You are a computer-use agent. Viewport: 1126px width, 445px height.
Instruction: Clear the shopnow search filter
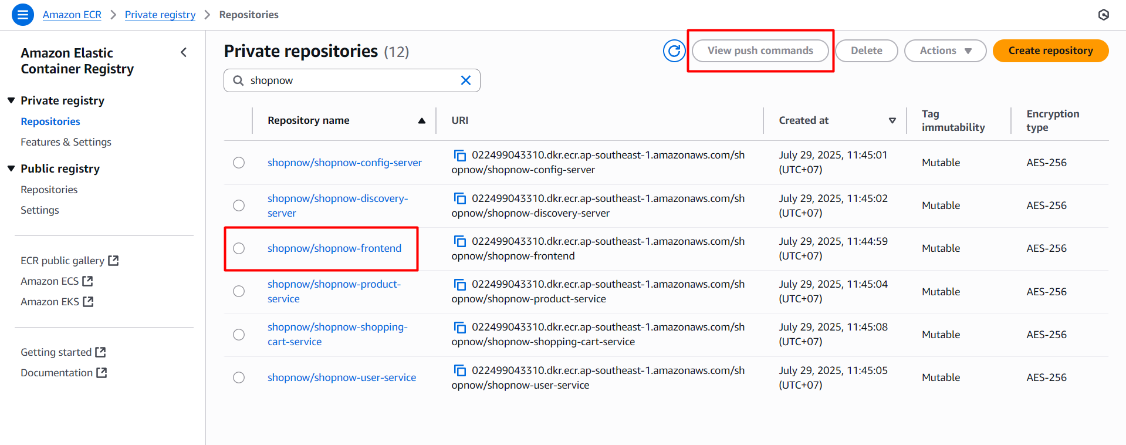(466, 80)
